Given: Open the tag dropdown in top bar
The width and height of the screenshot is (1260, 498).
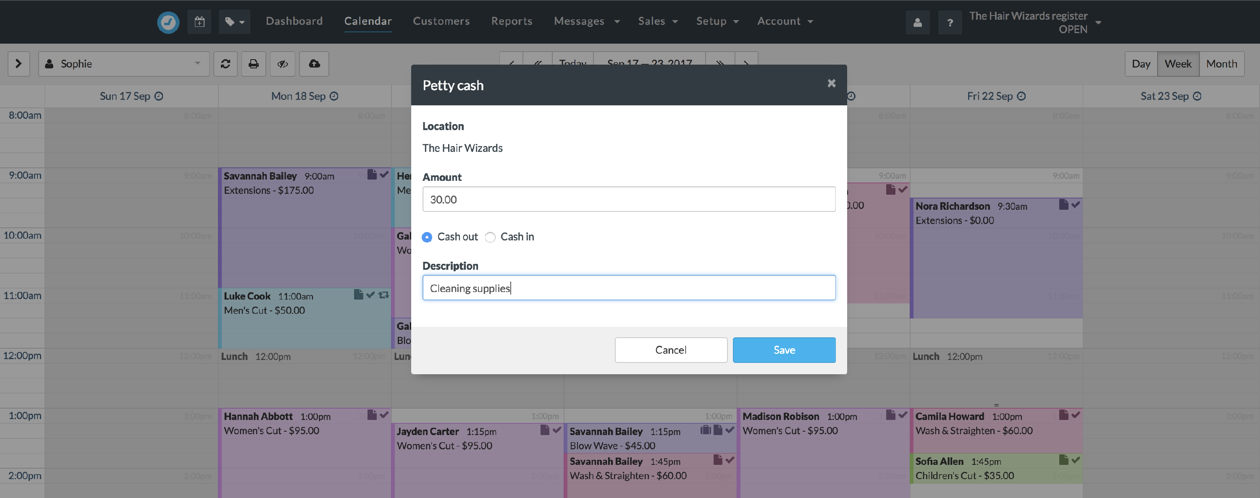Looking at the screenshot, I should pos(234,22).
